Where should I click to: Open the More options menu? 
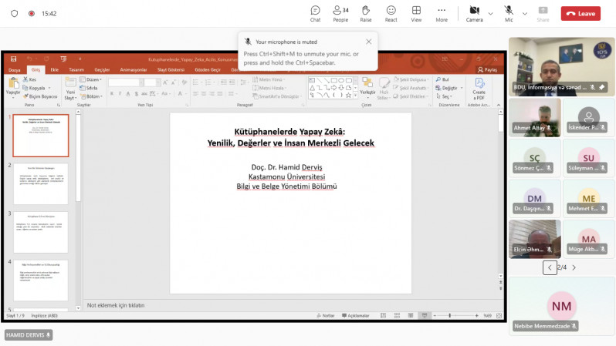(442, 13)
